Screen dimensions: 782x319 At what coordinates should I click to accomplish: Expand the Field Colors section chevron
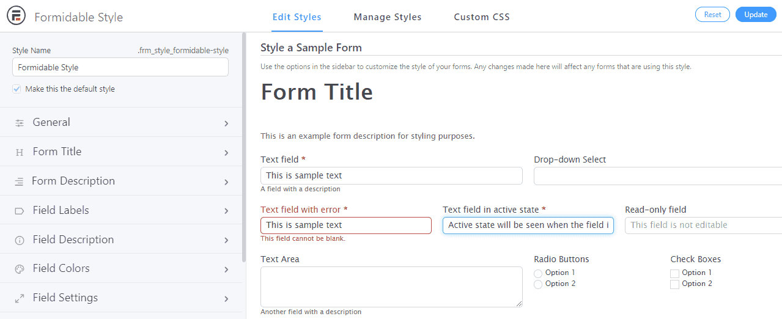tap(226, 269)
